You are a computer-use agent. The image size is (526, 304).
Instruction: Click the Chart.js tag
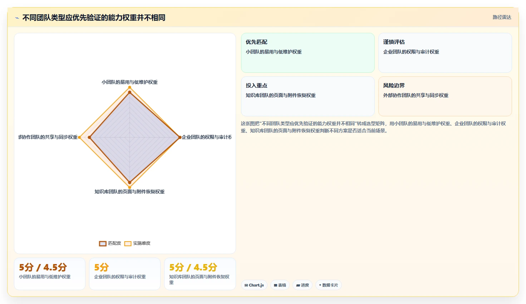[254, 285]
